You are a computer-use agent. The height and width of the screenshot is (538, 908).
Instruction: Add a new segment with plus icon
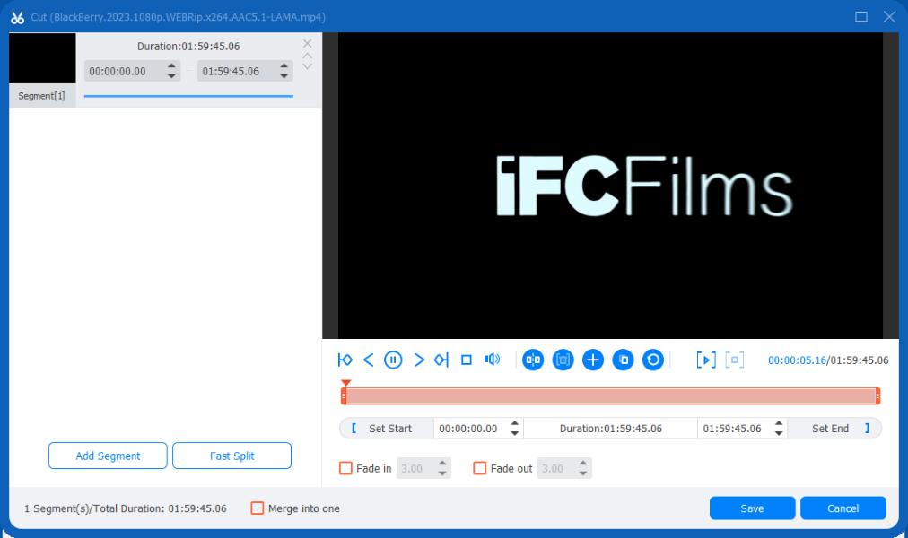(x=593, y=360)
